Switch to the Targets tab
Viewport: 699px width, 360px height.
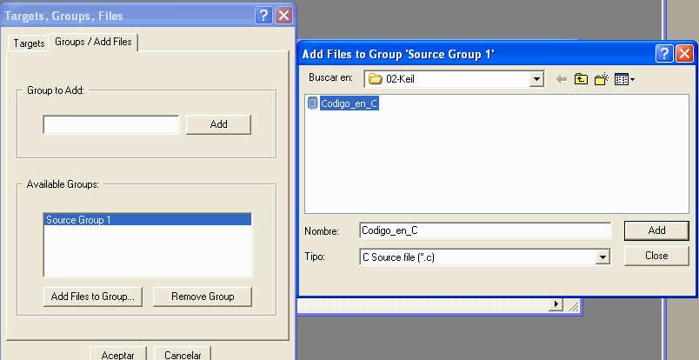tap(29, 43)
